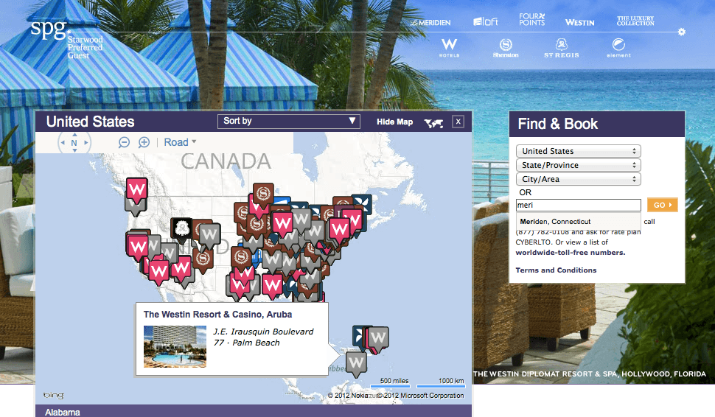Open the United States country dropdown

click(578, 151)
